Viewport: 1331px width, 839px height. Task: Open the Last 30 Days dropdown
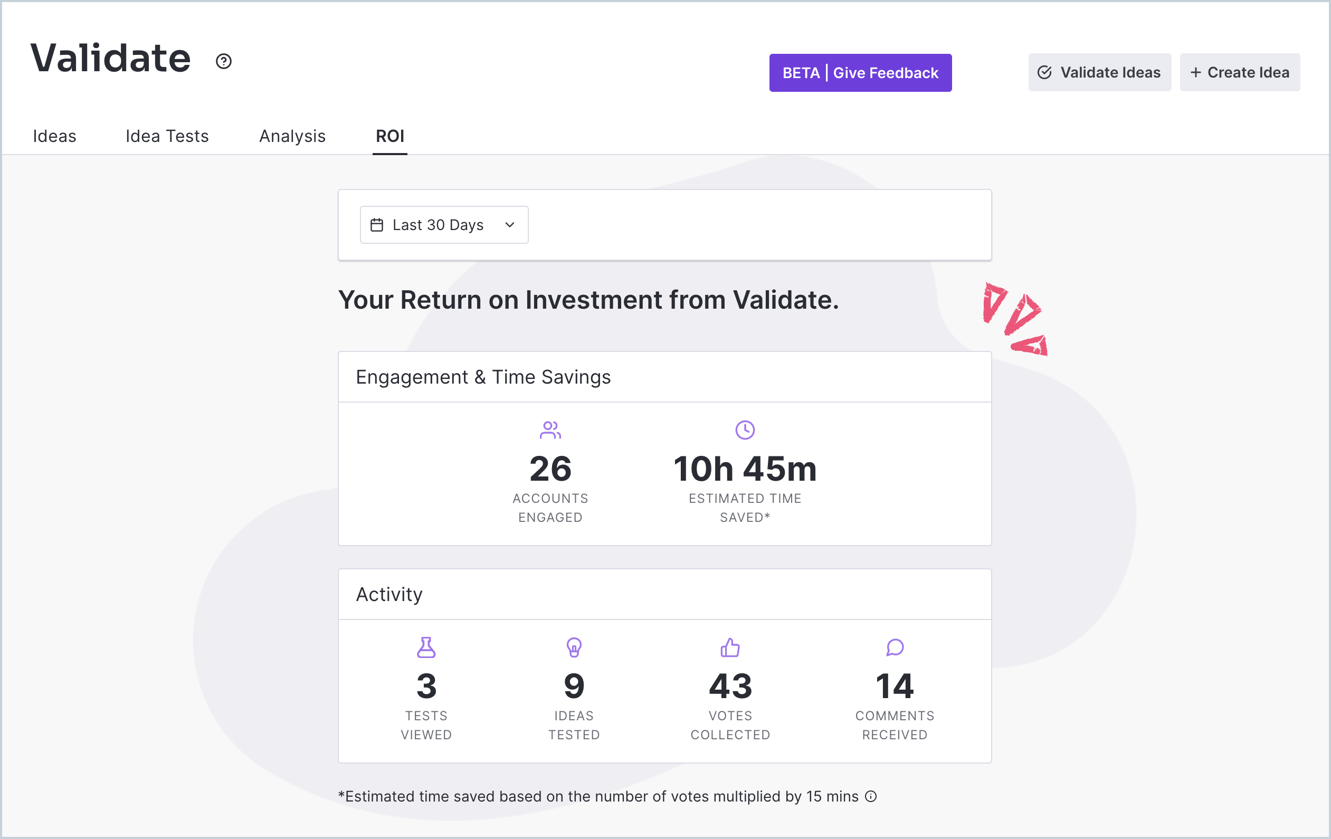(x=444, y=225)
